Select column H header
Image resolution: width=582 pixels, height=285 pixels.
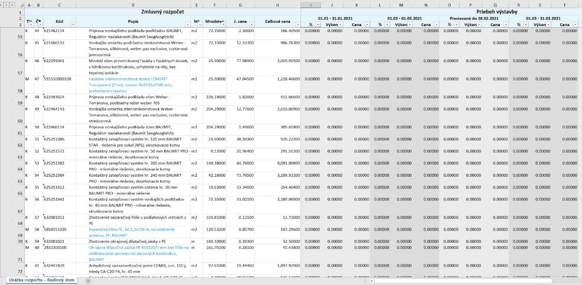(277, 5)
